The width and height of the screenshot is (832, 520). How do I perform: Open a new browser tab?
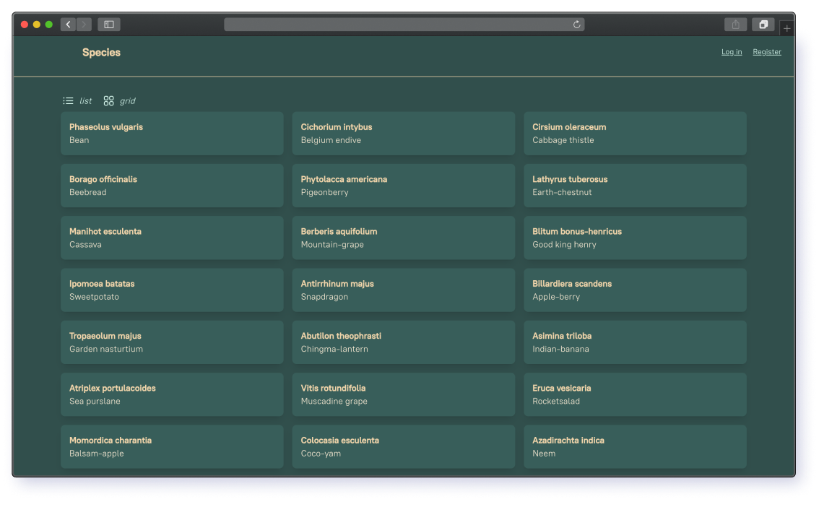point(787,28)
